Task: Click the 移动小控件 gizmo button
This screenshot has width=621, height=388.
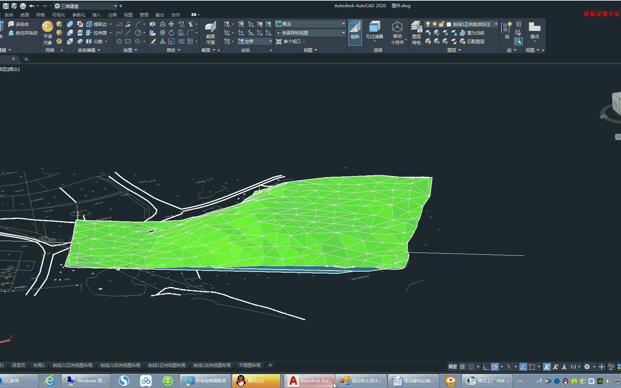Action: pos(397,33)
